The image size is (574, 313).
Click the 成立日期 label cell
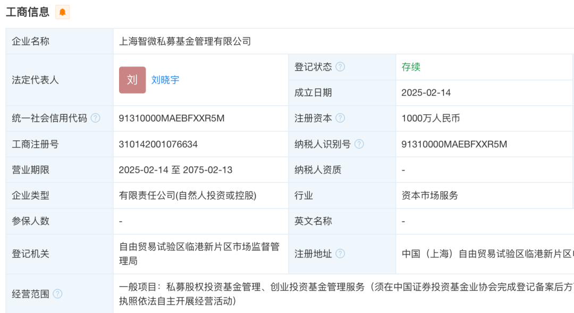(x=342, y=92)
